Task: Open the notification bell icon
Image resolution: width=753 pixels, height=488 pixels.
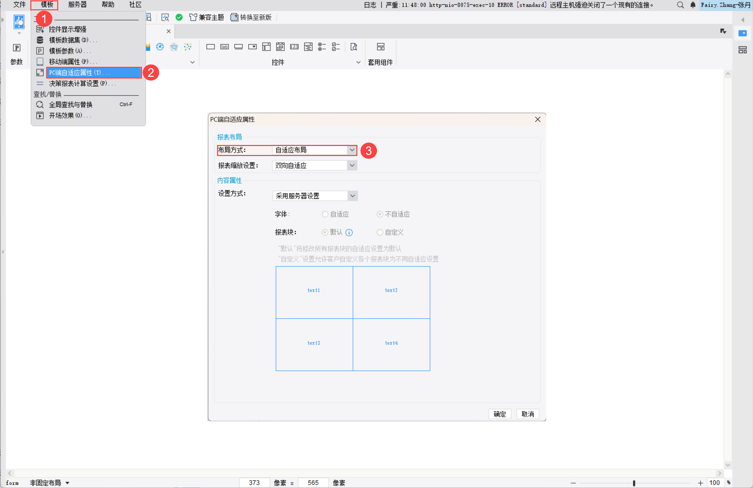Action: click(x=693, y=5)
